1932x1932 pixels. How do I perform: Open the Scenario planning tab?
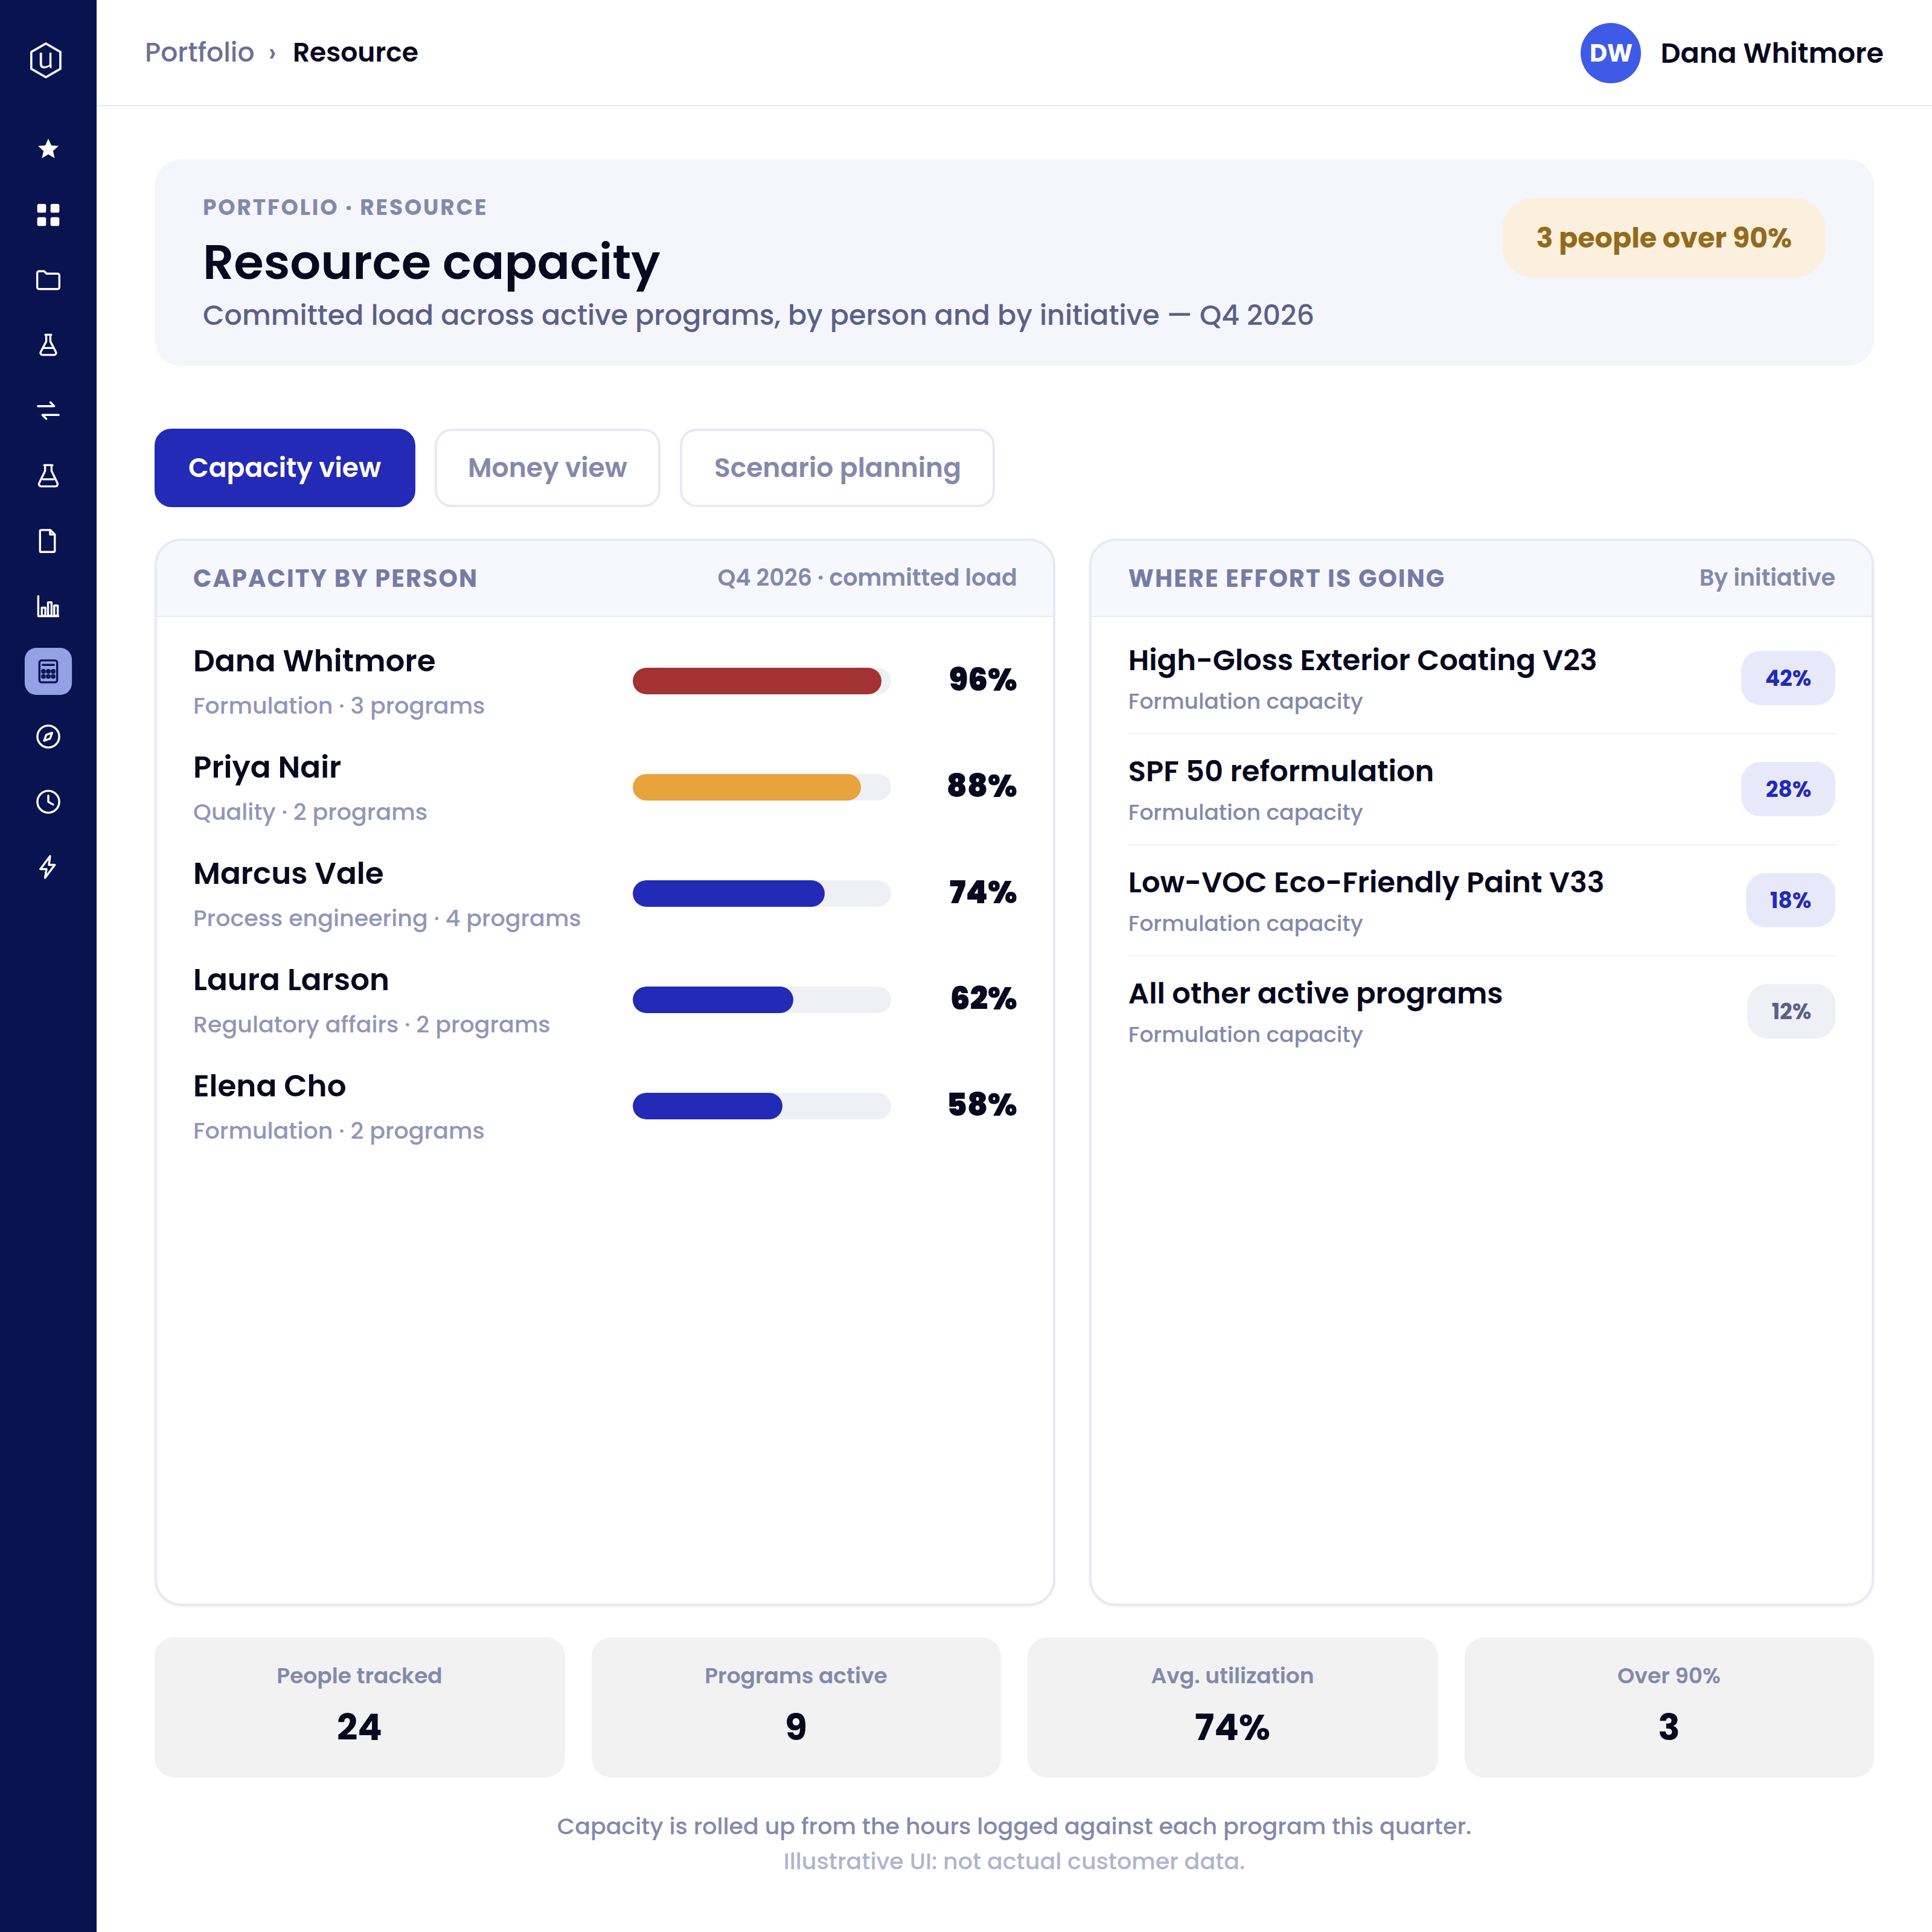coord(837,468)
